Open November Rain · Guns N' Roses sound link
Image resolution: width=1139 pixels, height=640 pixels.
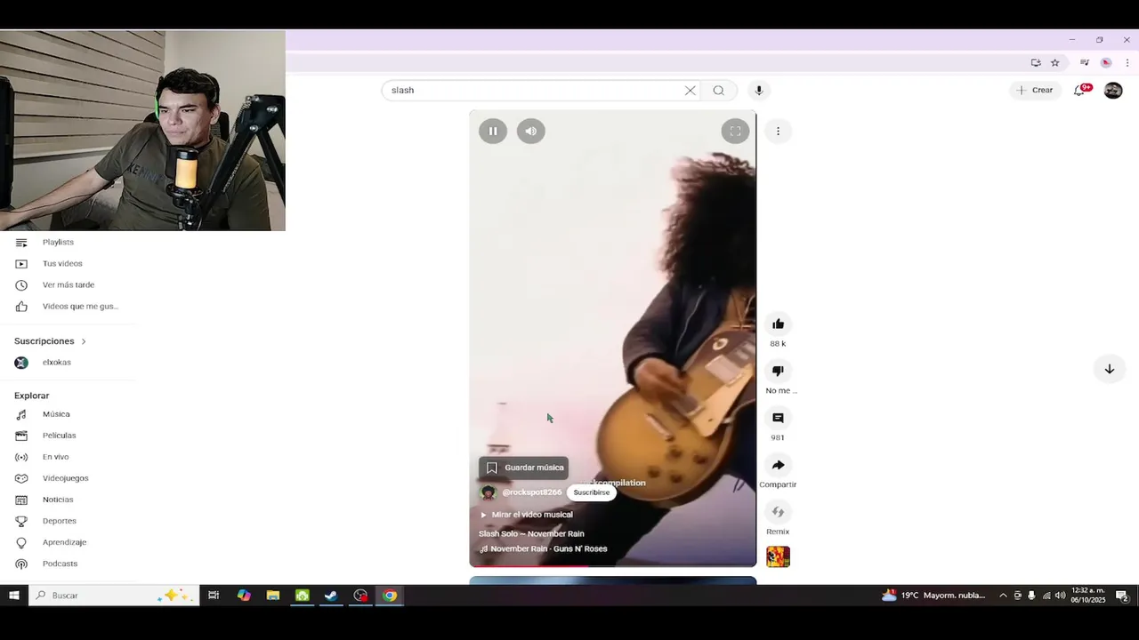(x=544, y=548)
